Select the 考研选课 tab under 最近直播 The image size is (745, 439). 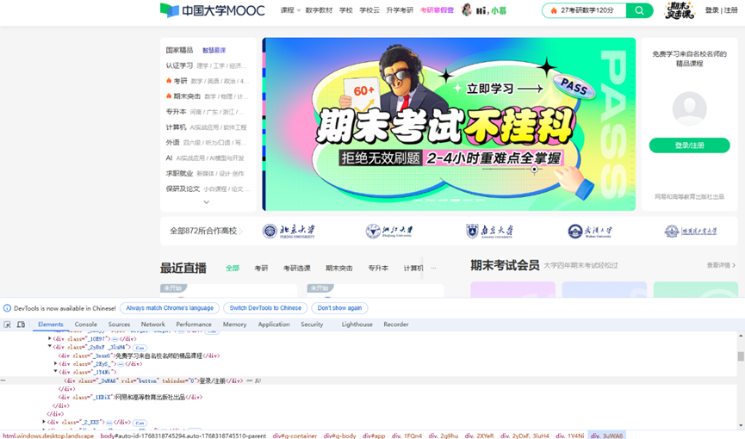coord(297,268)
